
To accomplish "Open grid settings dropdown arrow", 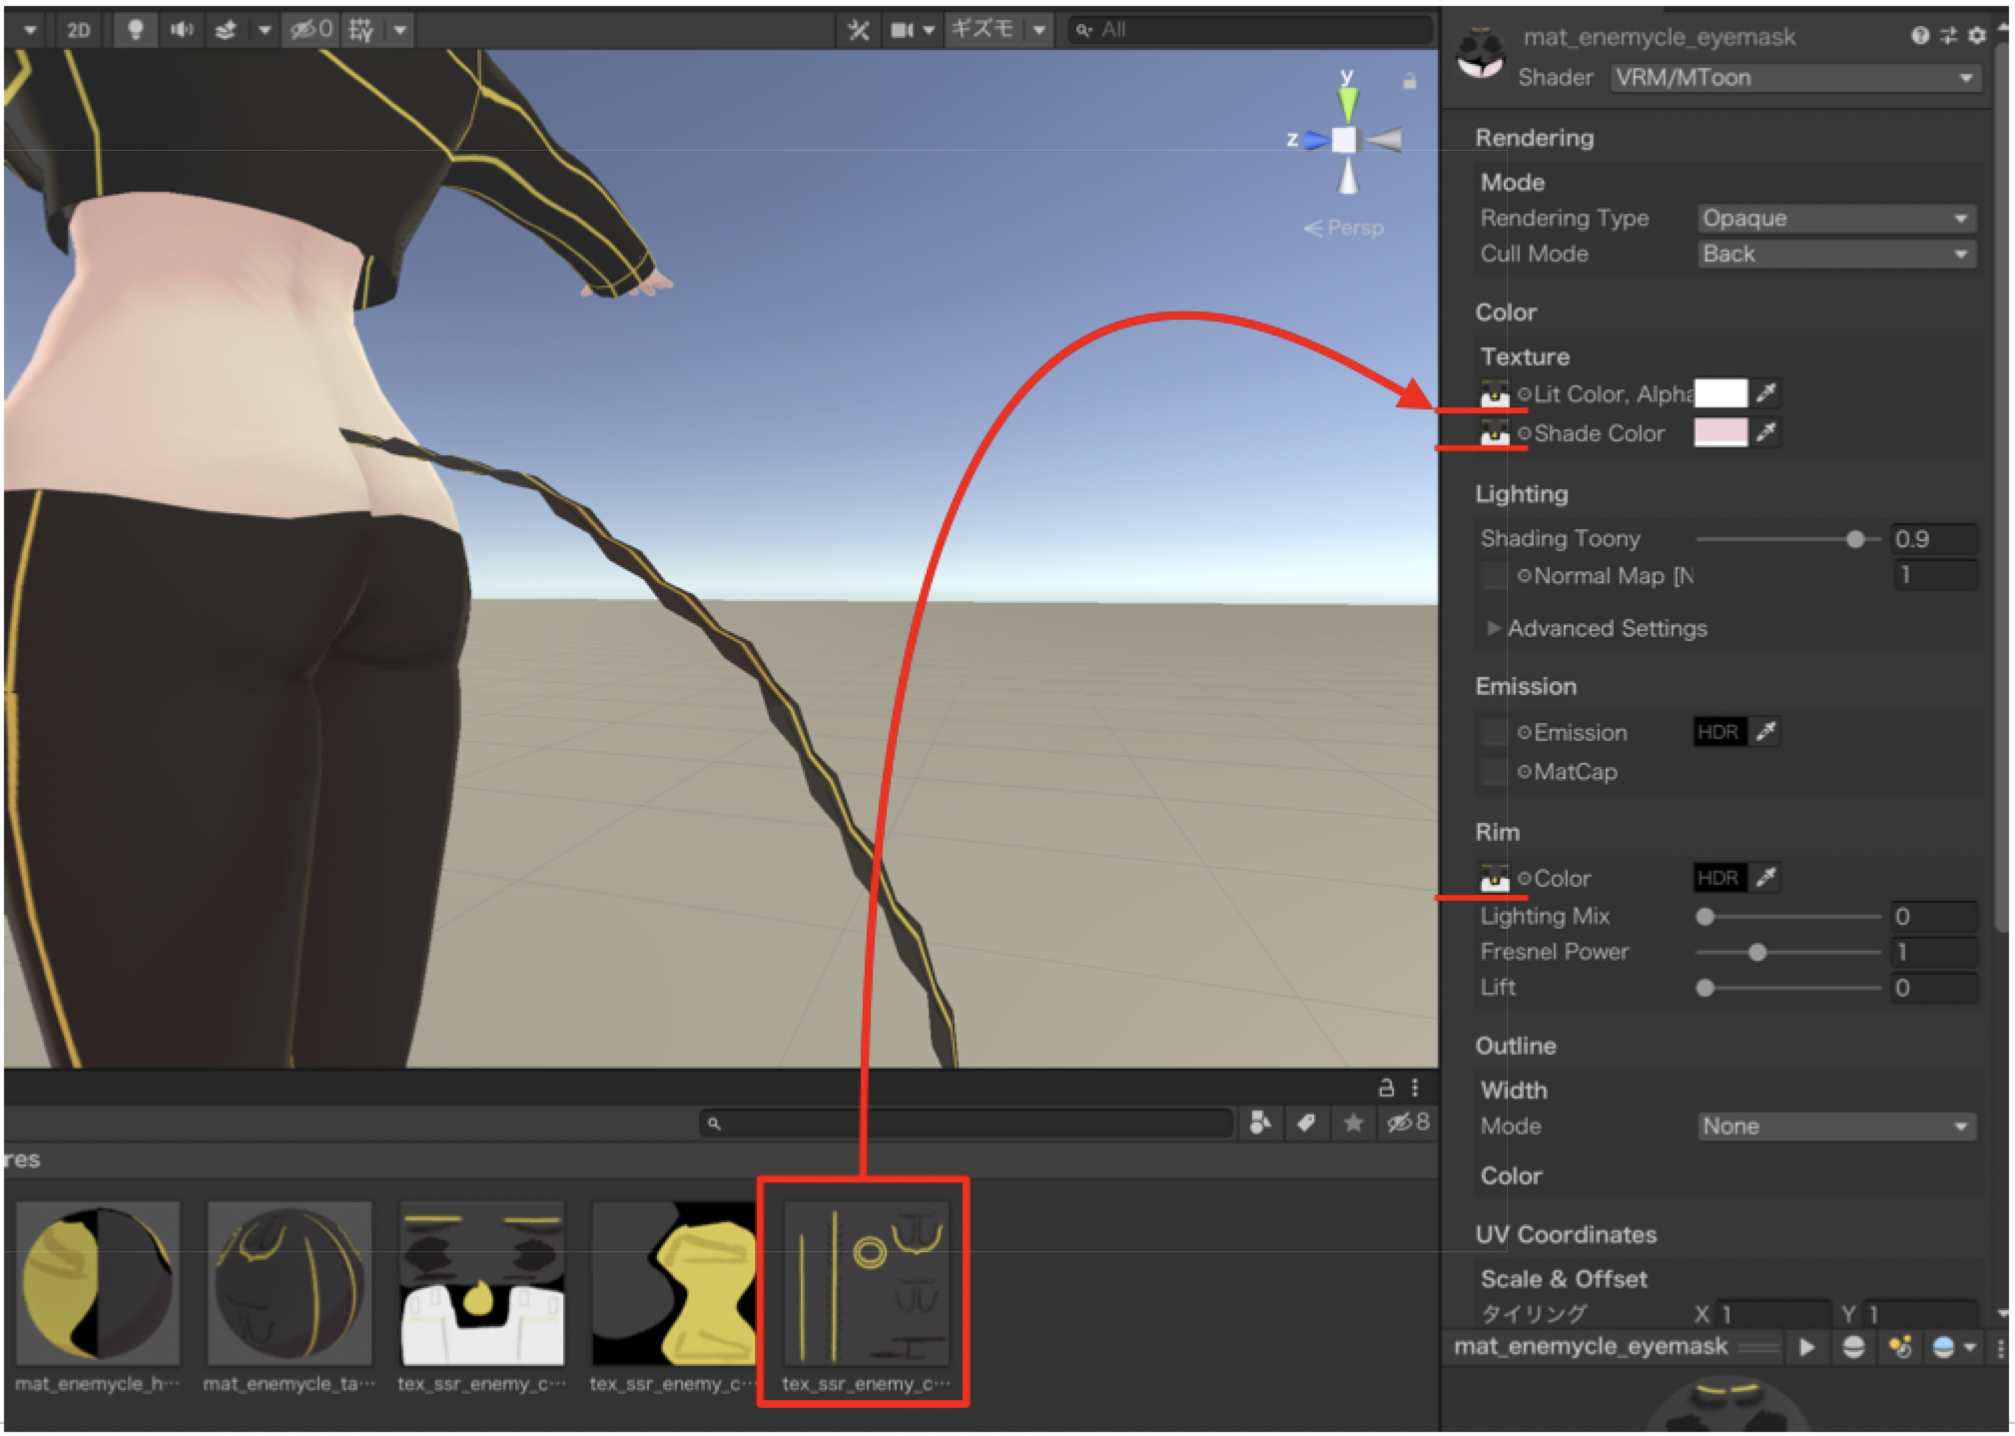I will click(x=400, y=30).
